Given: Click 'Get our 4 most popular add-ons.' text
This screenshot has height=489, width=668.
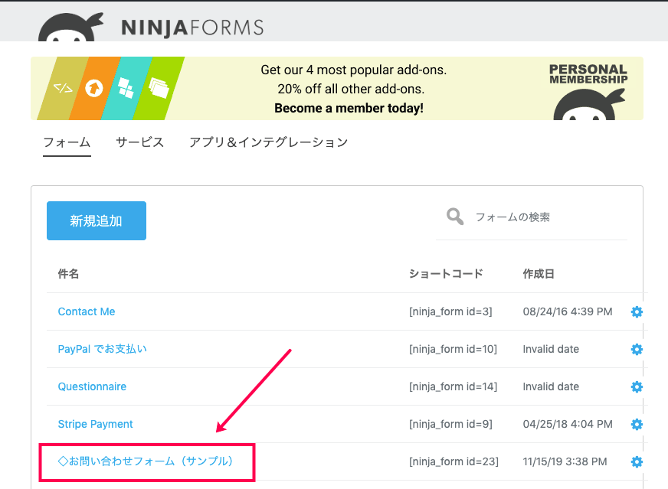Looking at the screenshot, I should 354,70.
